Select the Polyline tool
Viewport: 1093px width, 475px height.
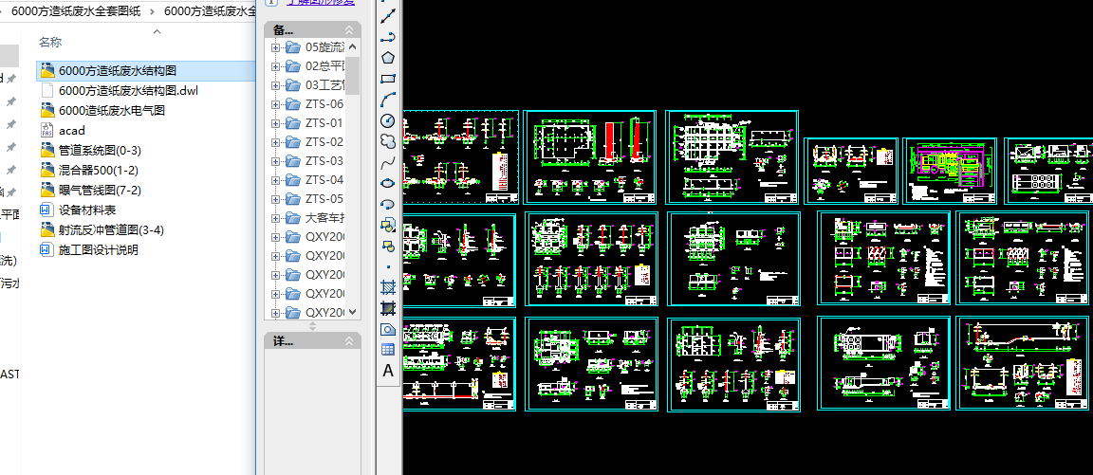388,37
